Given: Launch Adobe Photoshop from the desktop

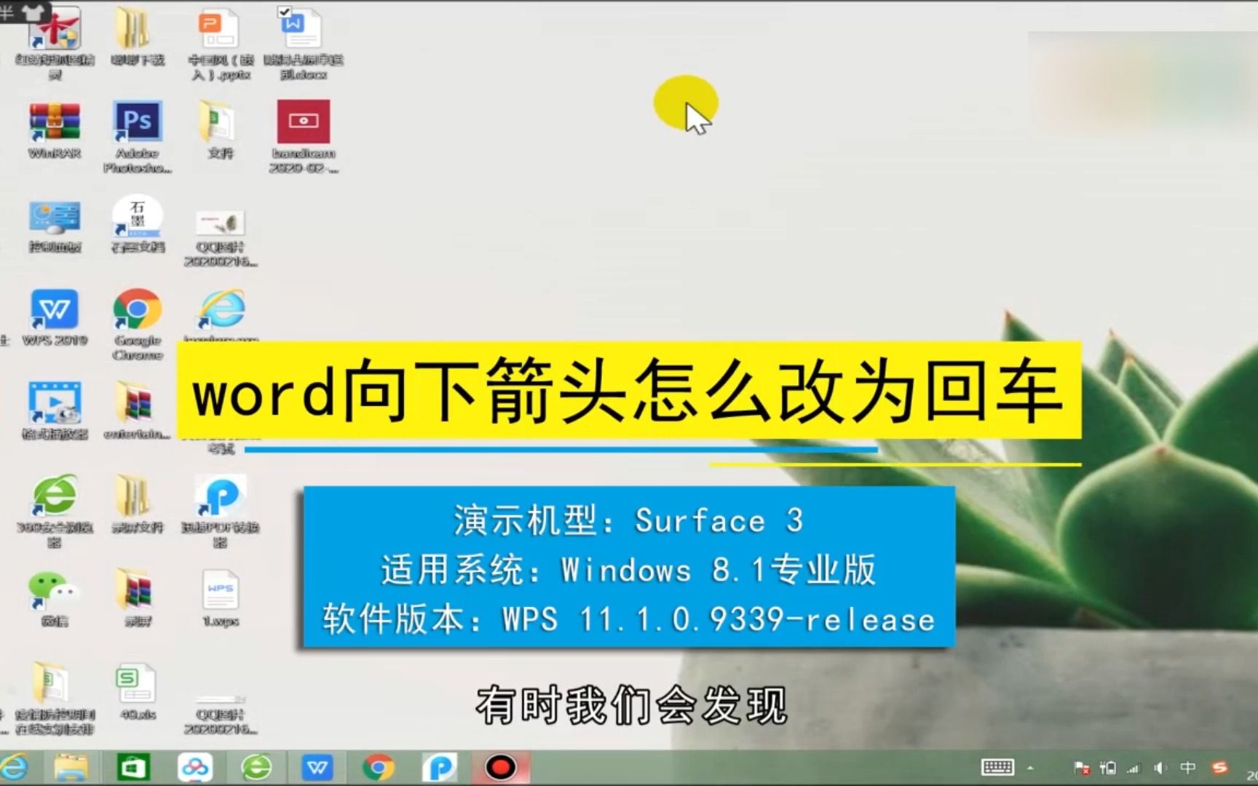Looking at the screenshot, I should pyautogui.click(x=136, y=124).
